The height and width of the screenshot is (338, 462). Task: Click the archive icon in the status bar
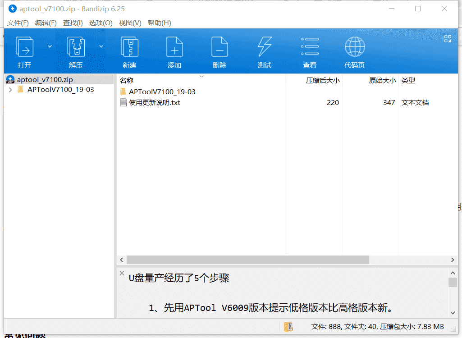point(288,326)
